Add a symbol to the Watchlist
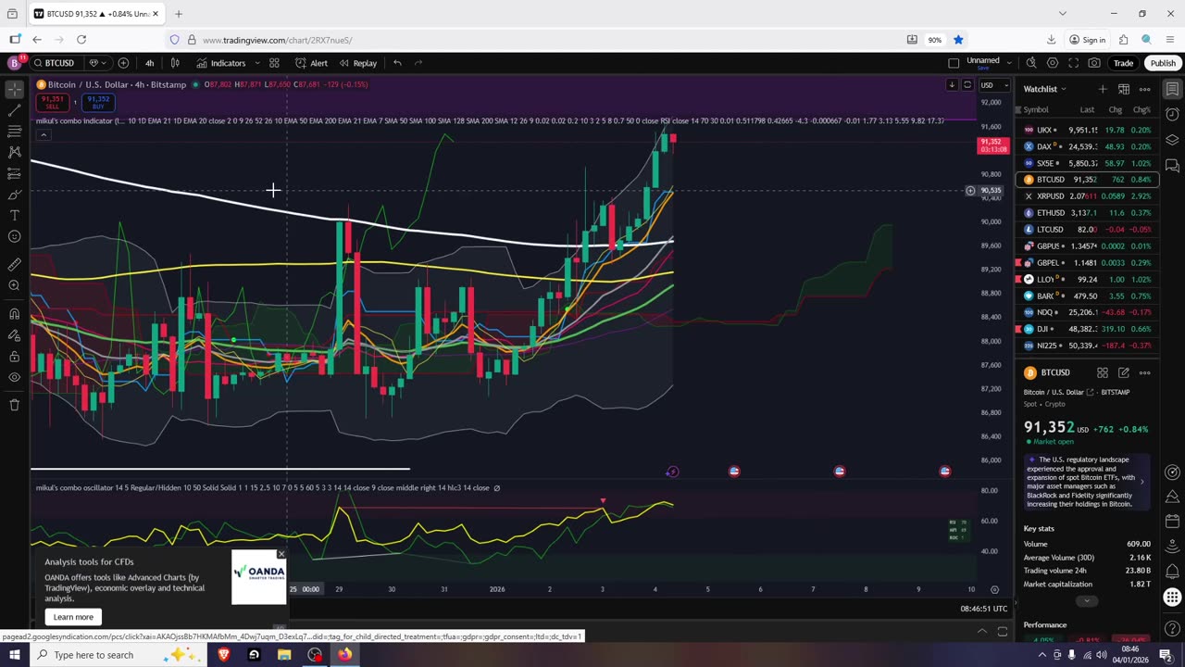The height and width of the screenshot is (667, 1185). click(1102, 89)
